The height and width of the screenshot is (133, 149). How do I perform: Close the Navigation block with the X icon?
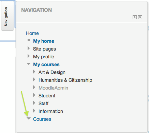[x=140, y=17]
